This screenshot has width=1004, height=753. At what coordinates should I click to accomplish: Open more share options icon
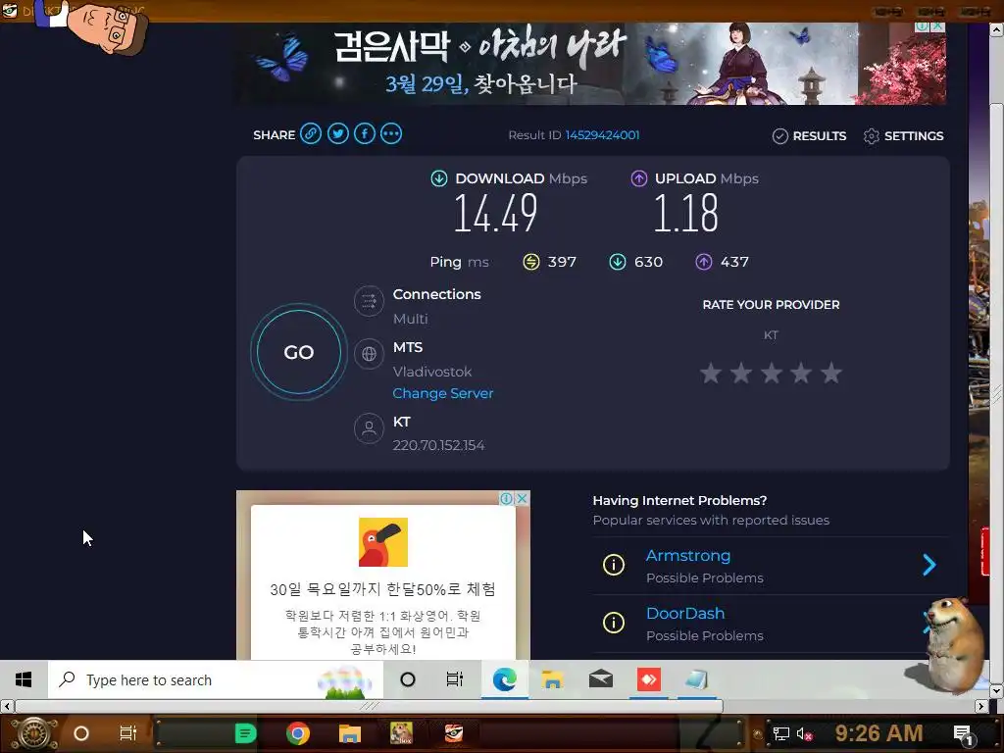click(391, 133)
